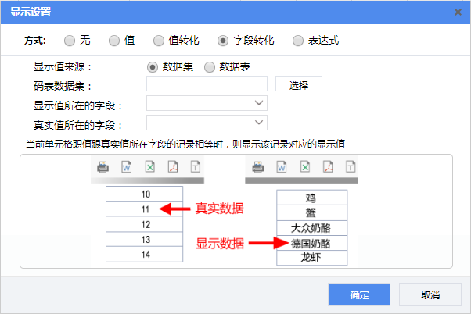Image resolution: width=471 pixels, height=314 pixels.
Task: Click the Excel export icon above the real-data preview
Action: pyautogui.click(x=149, y=166)
